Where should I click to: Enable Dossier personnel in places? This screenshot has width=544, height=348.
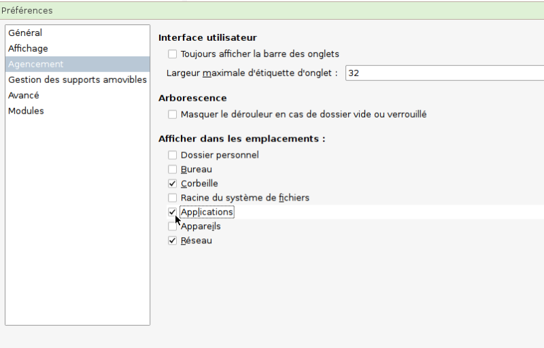[x=173, y=155]
